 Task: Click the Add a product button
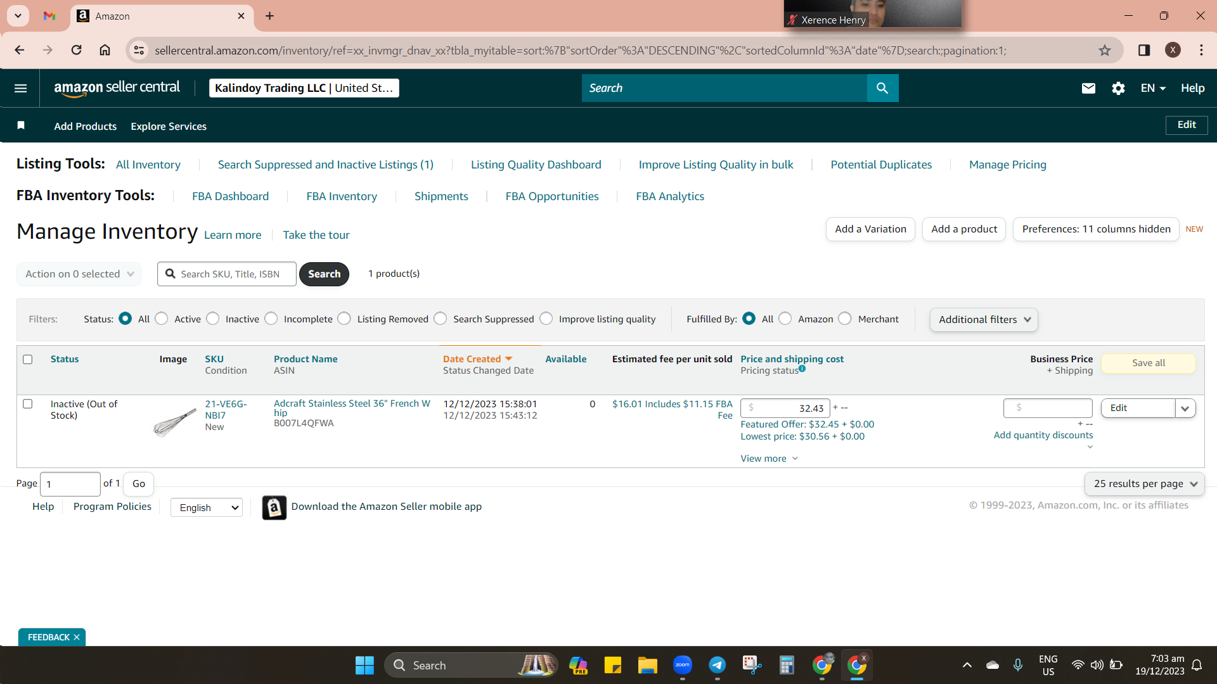(964, 229)
